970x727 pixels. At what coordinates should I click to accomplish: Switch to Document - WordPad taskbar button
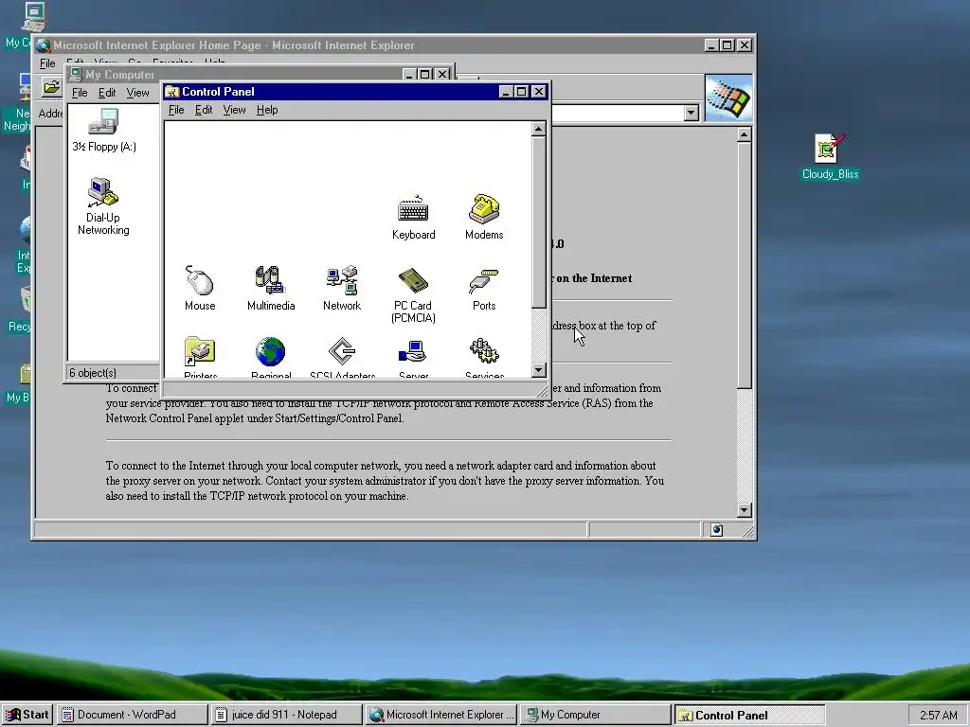(x=133, y=715)
